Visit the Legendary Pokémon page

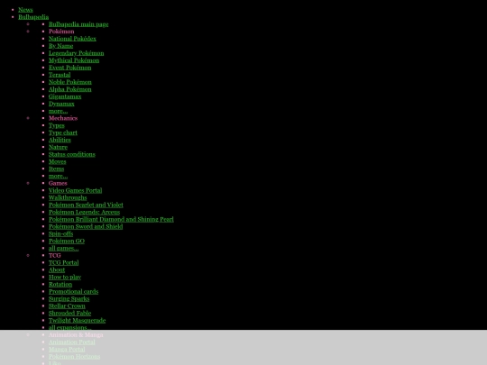coord(77,53)
